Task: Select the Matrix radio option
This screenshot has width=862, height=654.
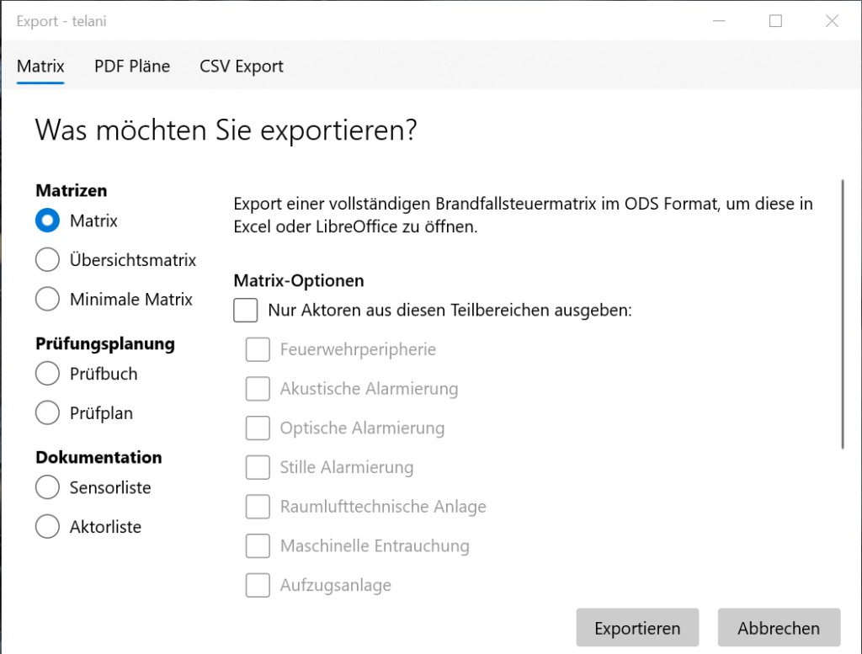Action: [x=47, y=221]
